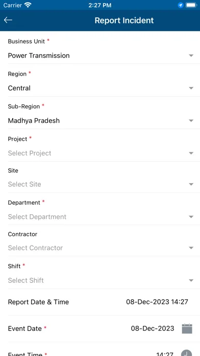Screen dimensions: 200x356
Task: Select the Power Transmission value field
Action: click(x=101, y=56)
